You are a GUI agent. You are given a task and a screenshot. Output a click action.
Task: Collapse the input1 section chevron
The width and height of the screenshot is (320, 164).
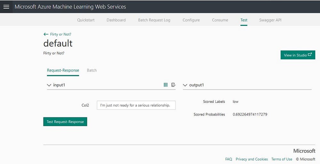pyautogui.click(x=49, y=85)
